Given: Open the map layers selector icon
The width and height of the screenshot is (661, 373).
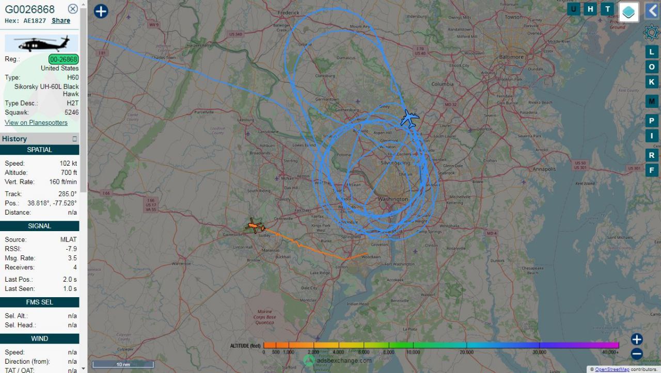Looking at the screenshot, I should coord(628,12).
